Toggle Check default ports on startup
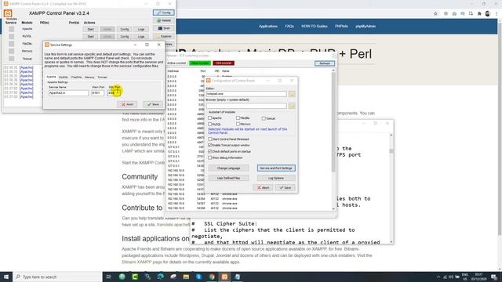 tap(210, 151)
